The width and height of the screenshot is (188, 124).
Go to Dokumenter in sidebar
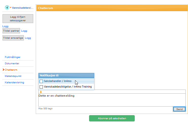point(12,64)
